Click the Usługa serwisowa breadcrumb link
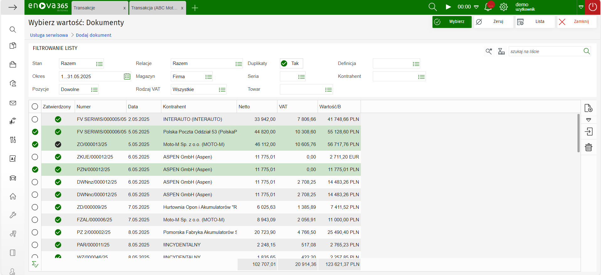This screenshot has height=275, width=601. pos(49,35)
